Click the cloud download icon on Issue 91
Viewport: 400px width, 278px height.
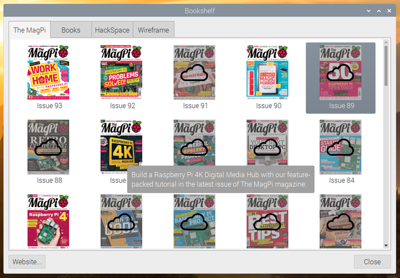pyautogui.click(x=194, y=73)
